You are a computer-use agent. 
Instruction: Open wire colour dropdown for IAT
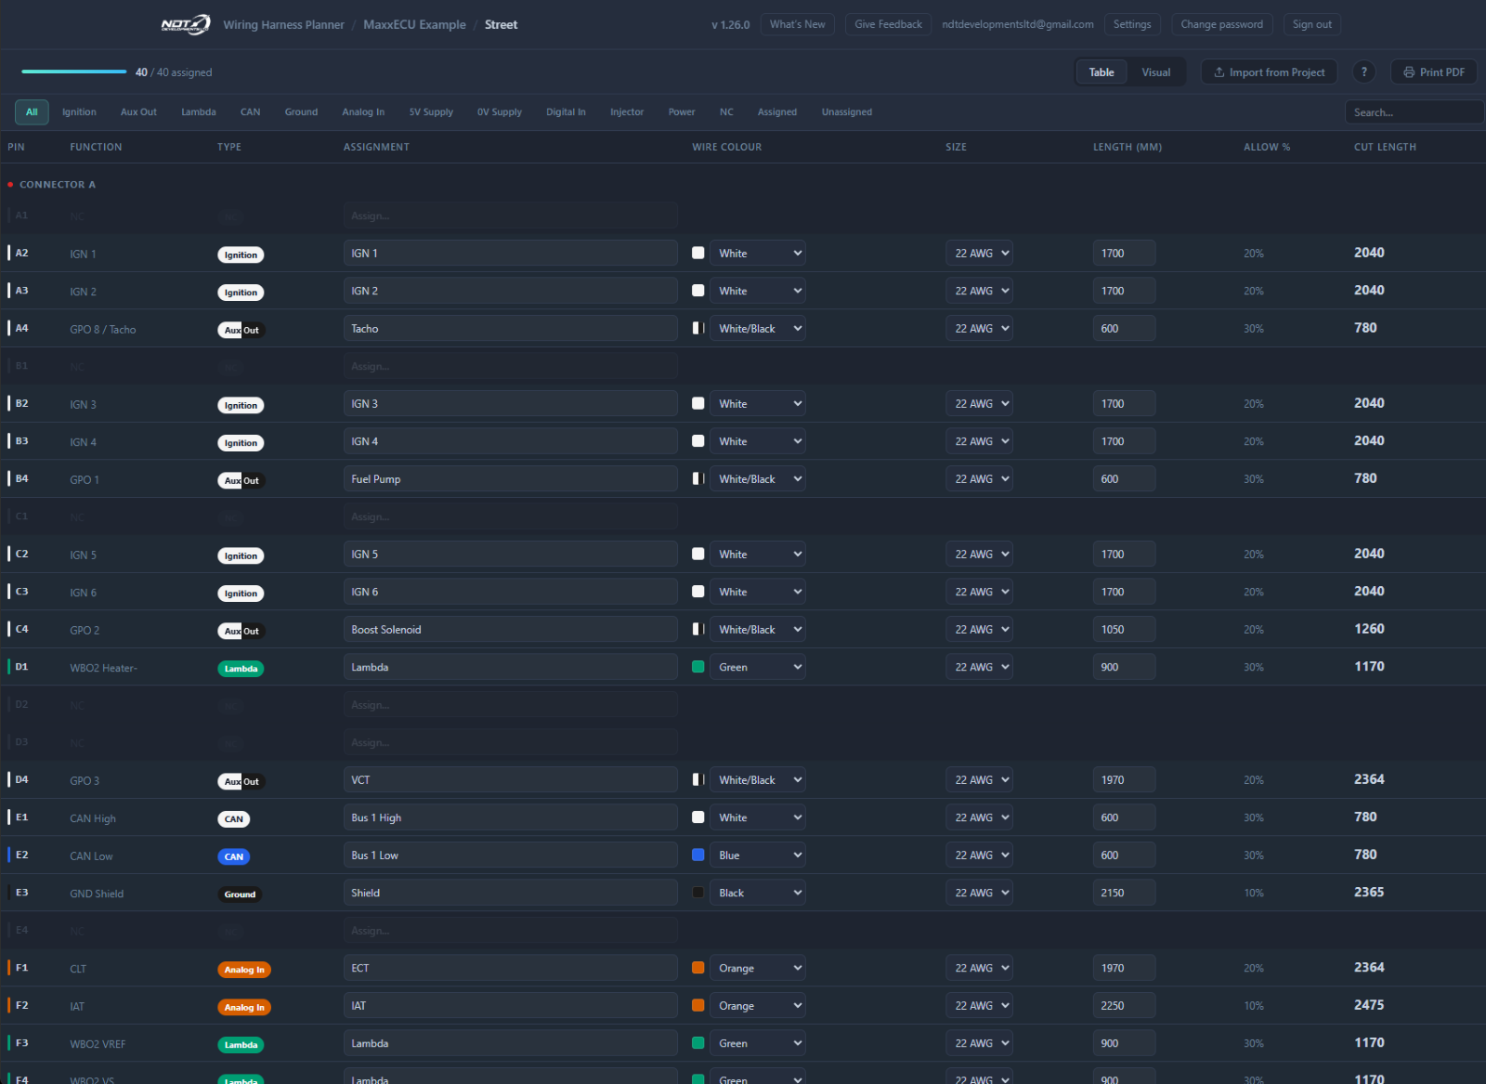(758, 1005)
